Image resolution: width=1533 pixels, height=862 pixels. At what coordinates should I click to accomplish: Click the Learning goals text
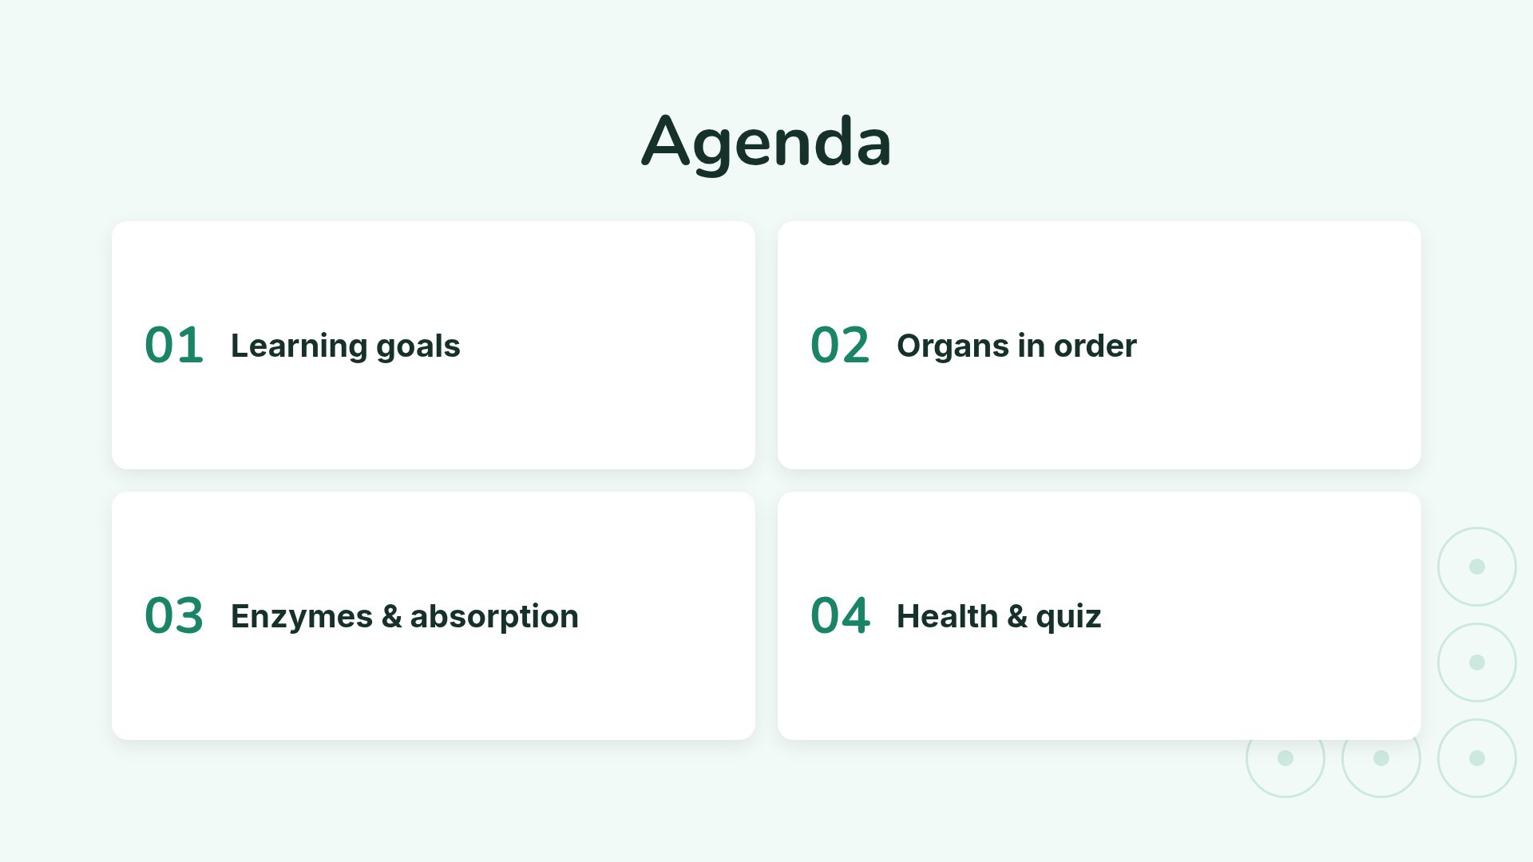pos(346,346)
